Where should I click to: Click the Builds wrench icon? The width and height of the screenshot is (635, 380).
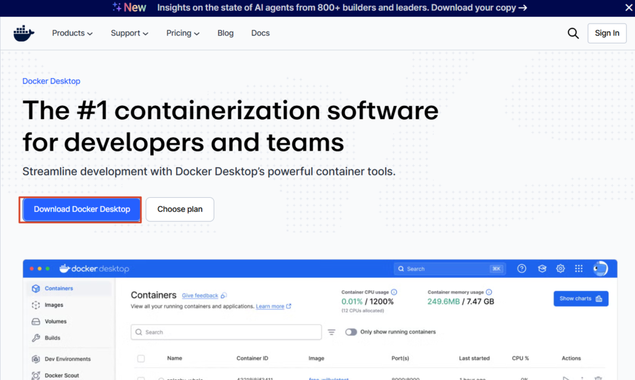(x=36, y=338)
